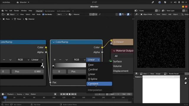Open the Keying dropdown in timeline
The image size is (189, 106).
(20, 94)
